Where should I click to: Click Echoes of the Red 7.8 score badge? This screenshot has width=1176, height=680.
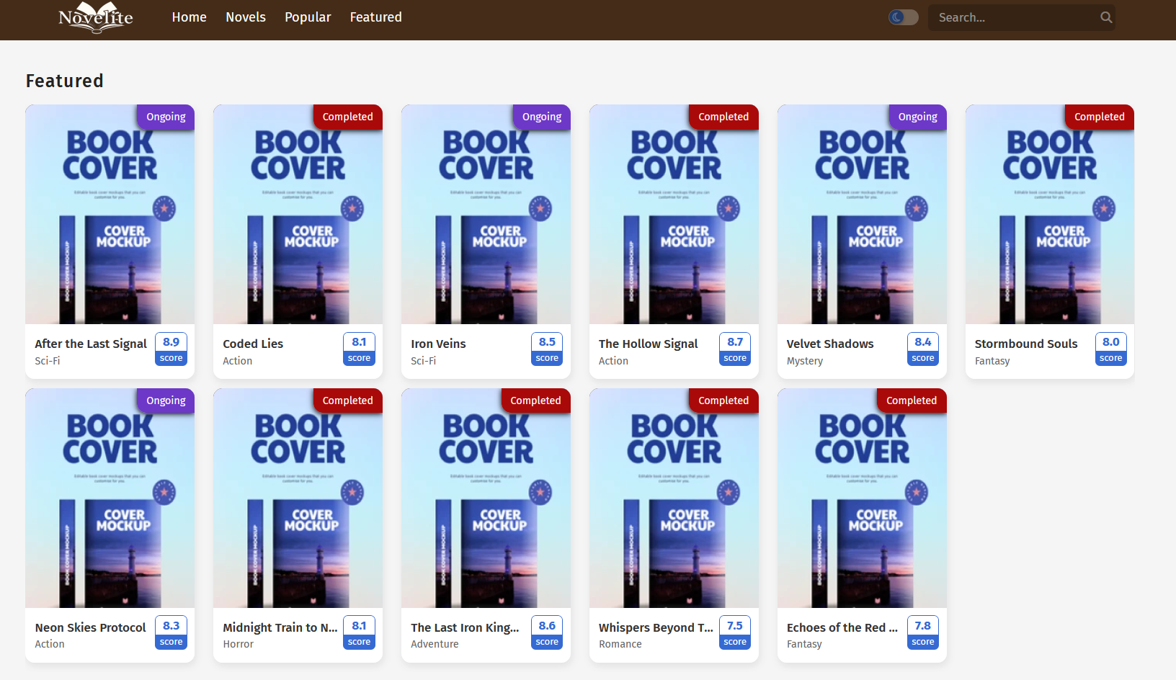(922, 633)
